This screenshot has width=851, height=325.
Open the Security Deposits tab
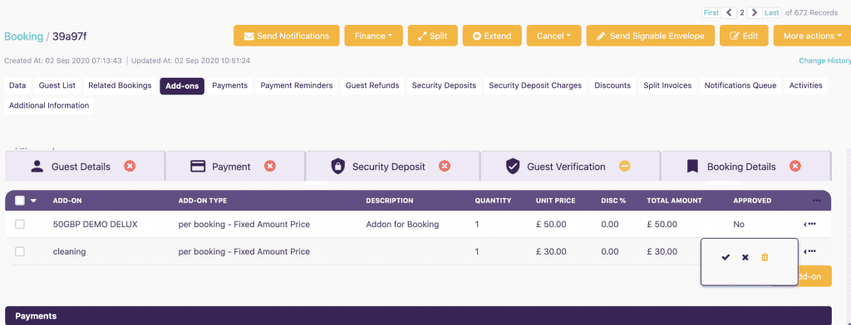pos(444,85)
